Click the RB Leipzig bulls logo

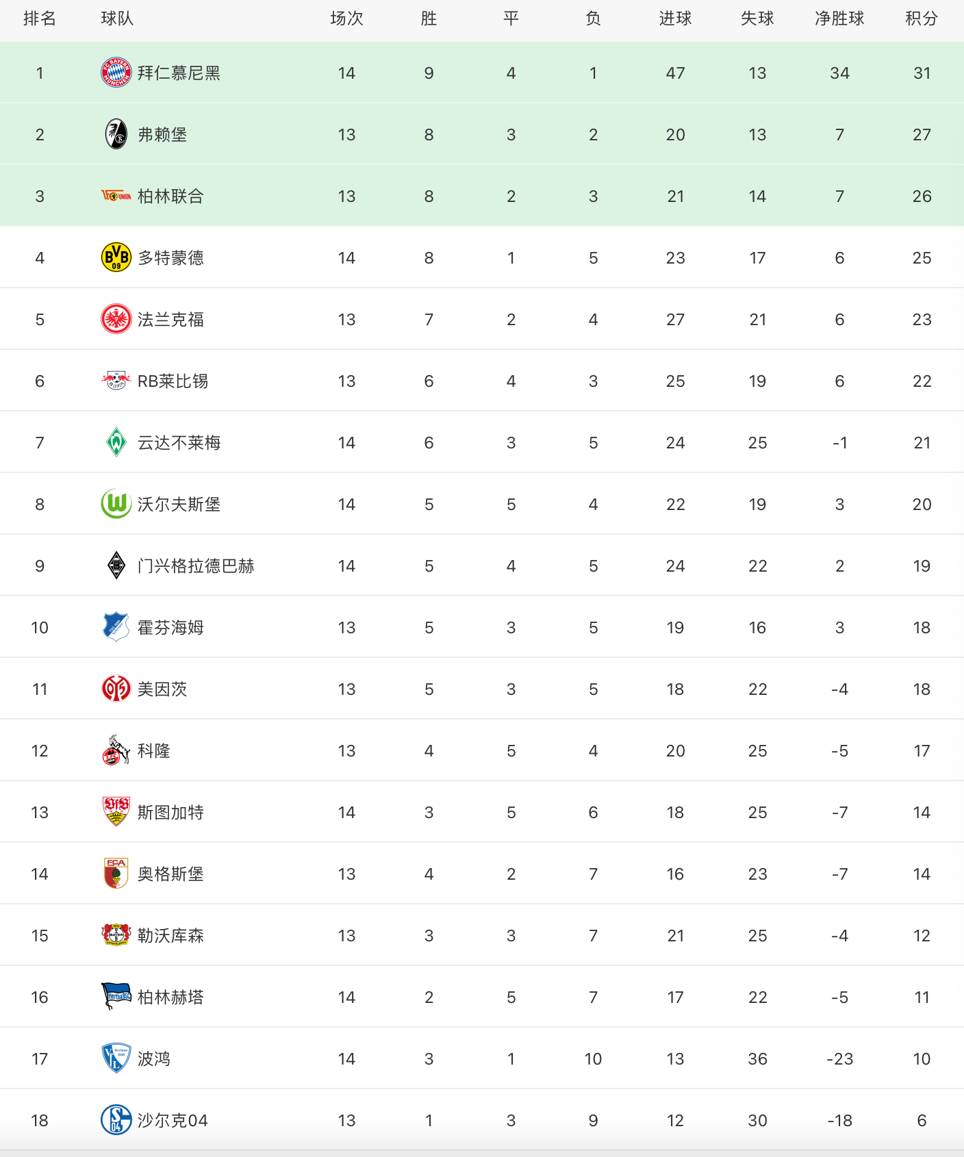point(116,381)
